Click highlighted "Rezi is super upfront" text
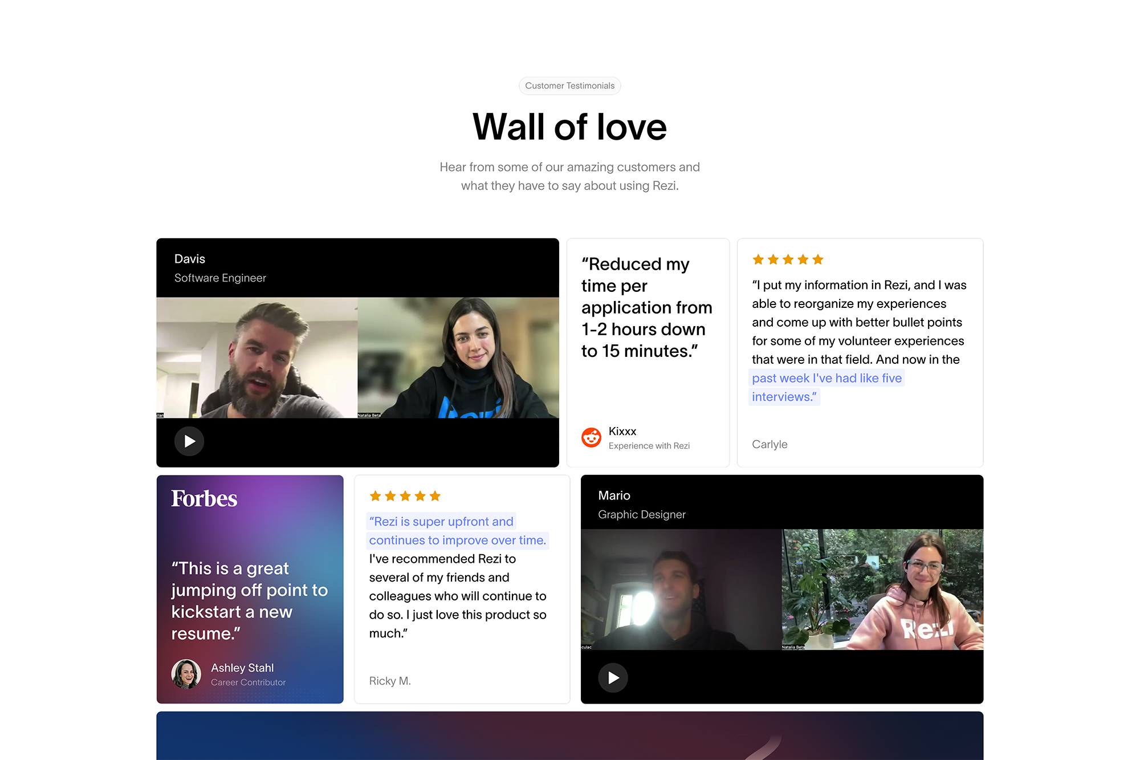 point(441,522)
